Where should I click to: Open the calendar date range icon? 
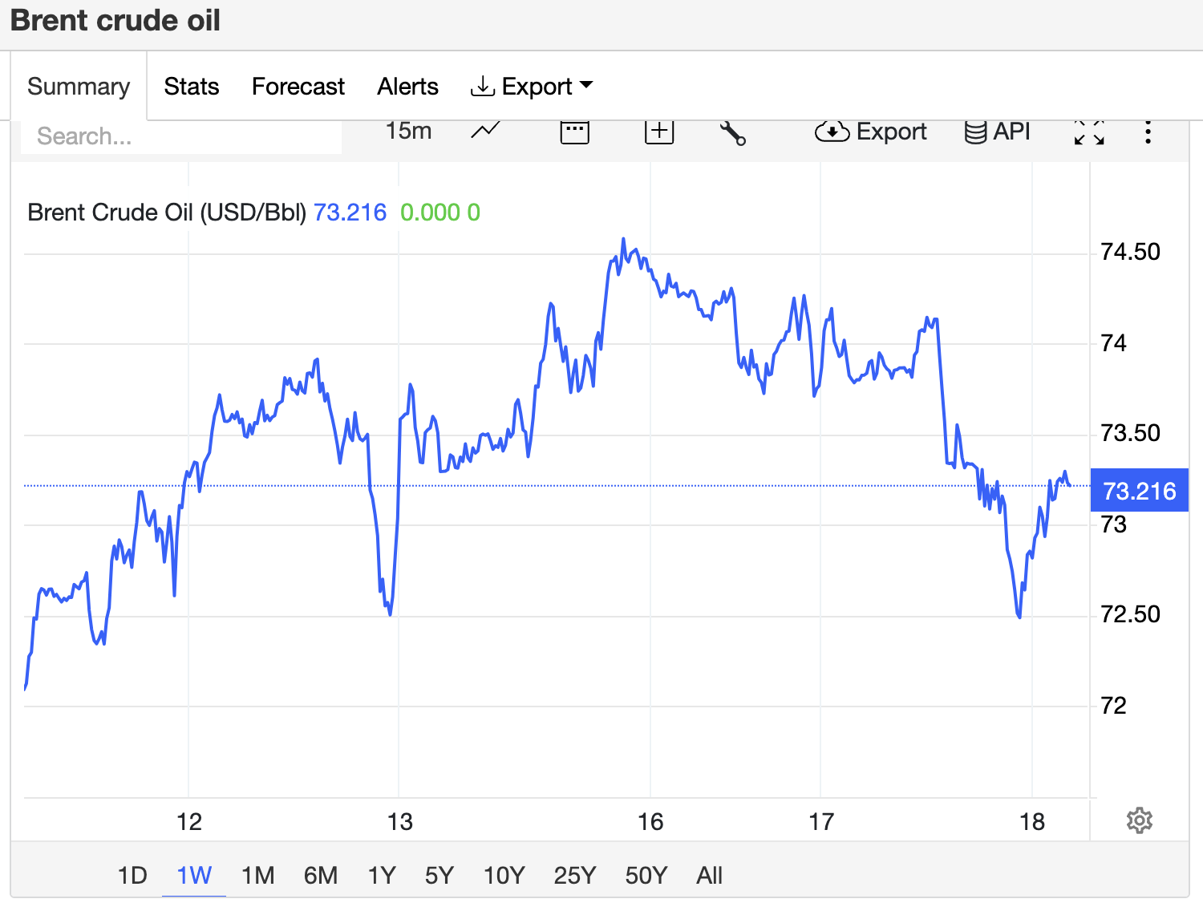[x=574, y=132]
